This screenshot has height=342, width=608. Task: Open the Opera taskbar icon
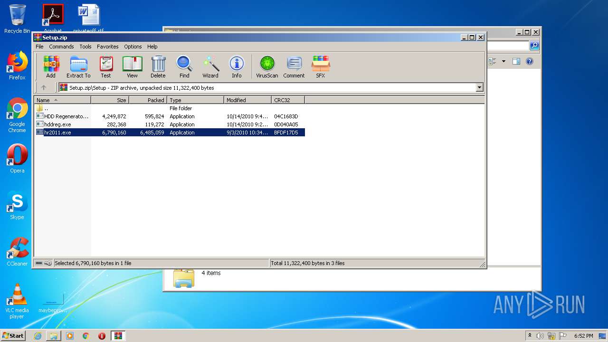click(x=102, y=336)
